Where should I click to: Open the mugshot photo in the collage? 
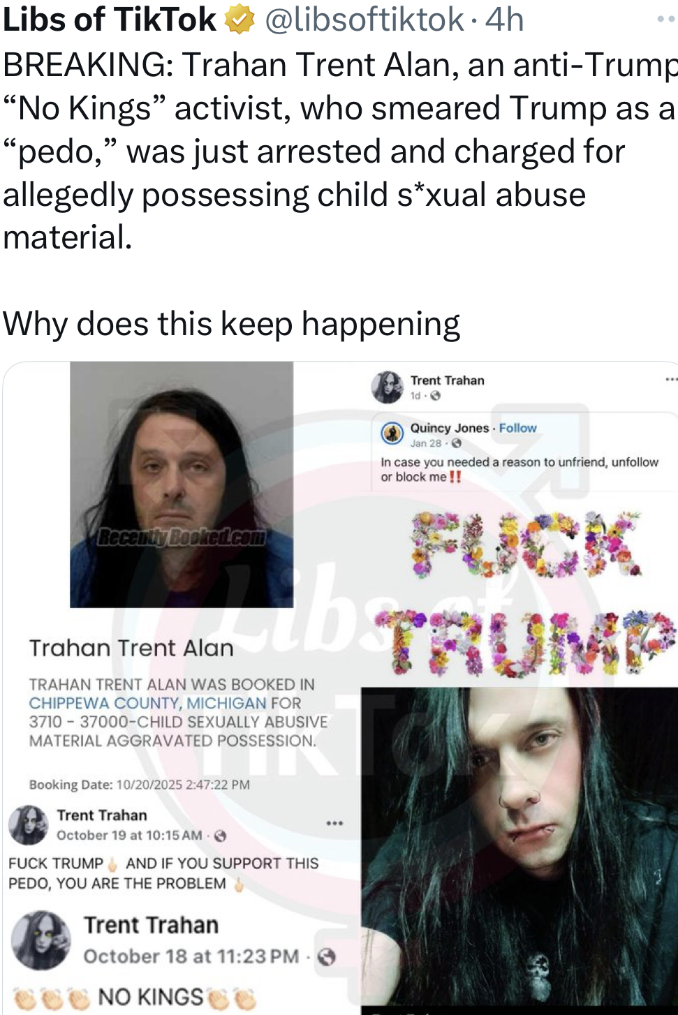182,484
